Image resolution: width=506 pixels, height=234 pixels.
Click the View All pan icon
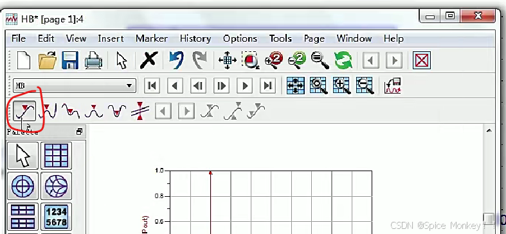(x=228, y=60)
